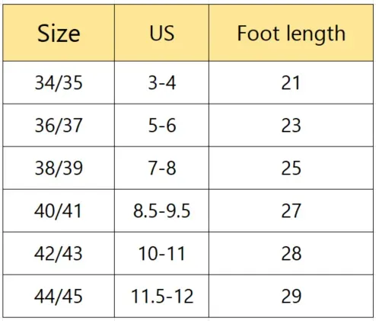Click the US 5-6 cell
The width and height of the screenshot is (376, 321).
(x=162, y=125)
